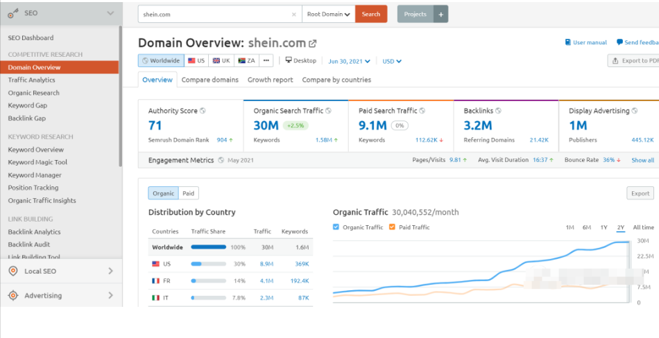Click the SEO key icon in sidebar header
Screen dimensions: 659x338
click(13, 13)
